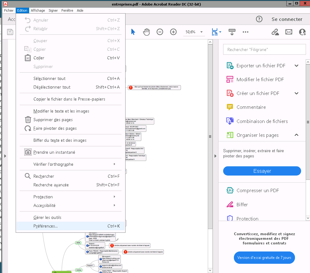
Task: Open Préférences from the Edition menu
Action: coord(71,226)
